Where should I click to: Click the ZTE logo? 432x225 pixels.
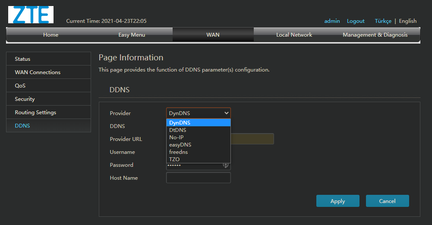(x=31, y=15)
